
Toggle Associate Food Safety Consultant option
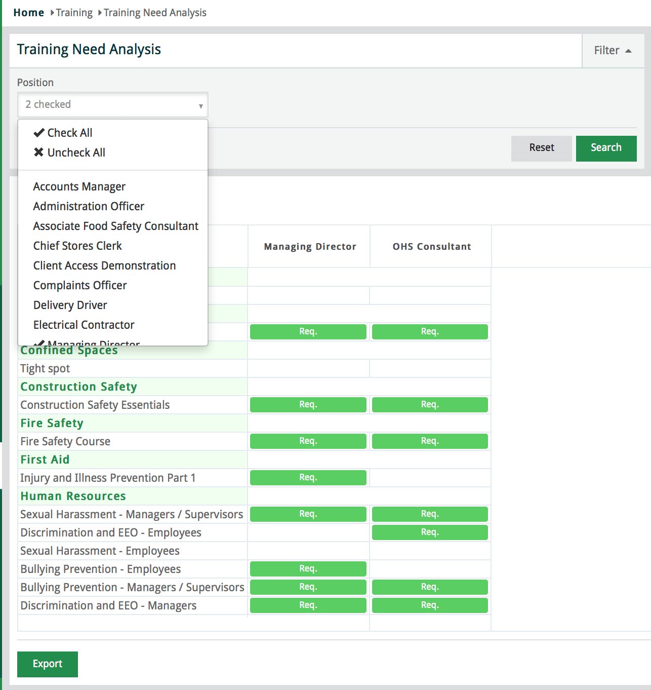(116, 226)
